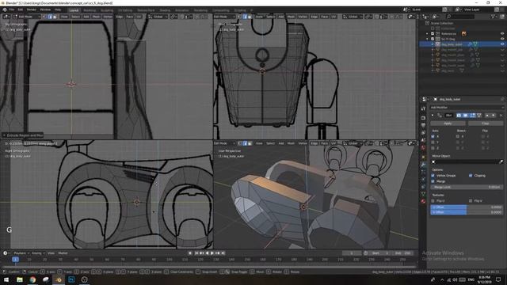Open the File menu
The image size is (507, 285).
tap(12, 9)
